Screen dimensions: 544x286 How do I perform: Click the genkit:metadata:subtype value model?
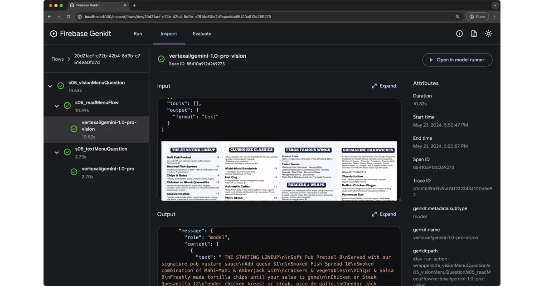420,217
